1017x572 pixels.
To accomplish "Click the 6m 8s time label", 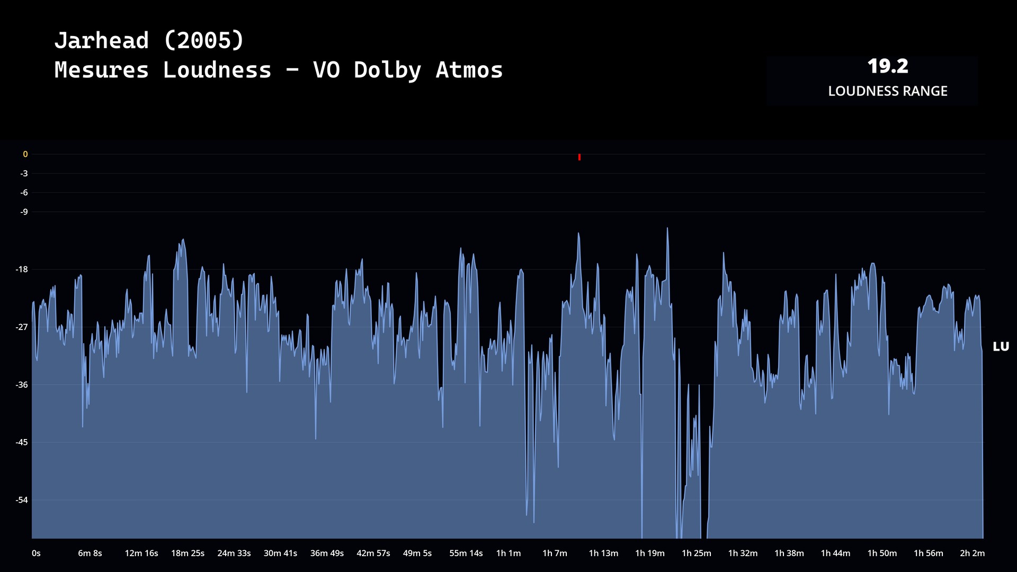I will point(90,553).
